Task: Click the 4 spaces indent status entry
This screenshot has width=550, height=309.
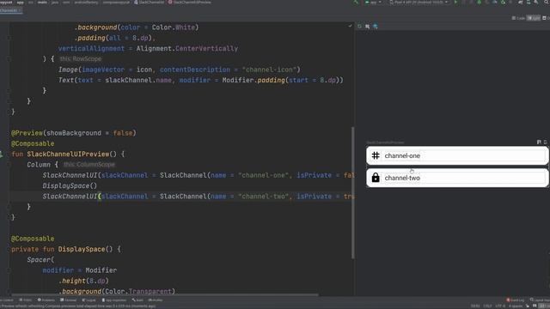Action: (516, 306)
